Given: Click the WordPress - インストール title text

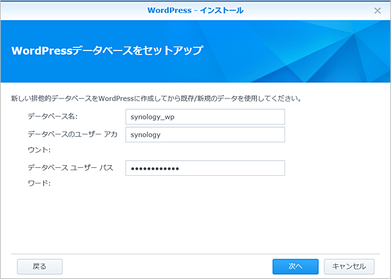Looking at the screenshot, I should [195, 11].
